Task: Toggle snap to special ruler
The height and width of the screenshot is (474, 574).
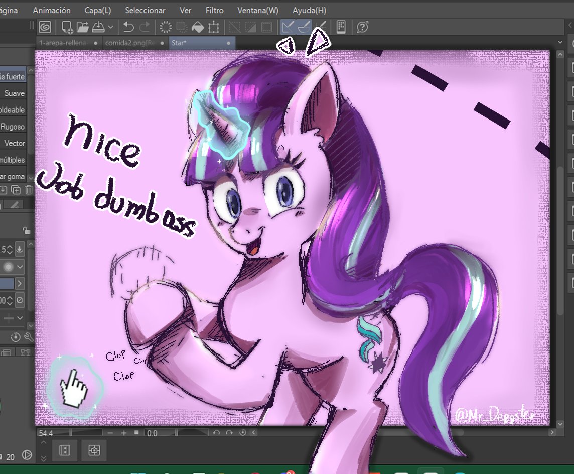Action: tap(304, 27)
